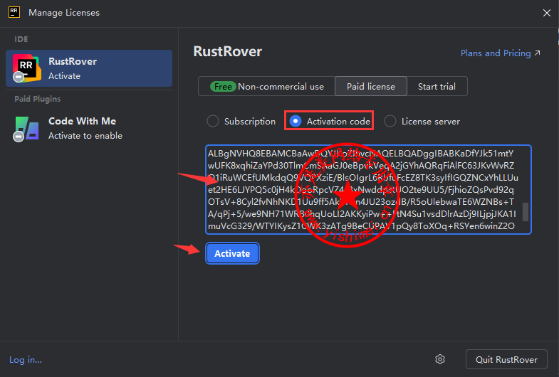
Task: Click the IDE section label
Action: tap(21, 39)
